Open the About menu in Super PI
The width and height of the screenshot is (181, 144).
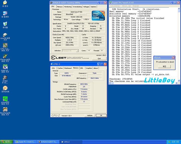126,6
